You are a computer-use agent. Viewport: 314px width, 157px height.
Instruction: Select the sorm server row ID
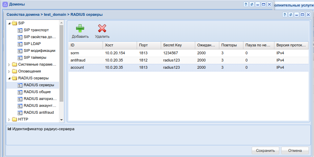[x=75, y=53]
